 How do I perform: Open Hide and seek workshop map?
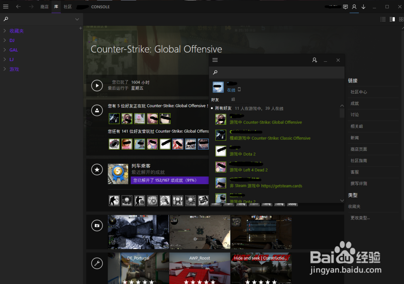pyautogui.click(x=261, y=268)
